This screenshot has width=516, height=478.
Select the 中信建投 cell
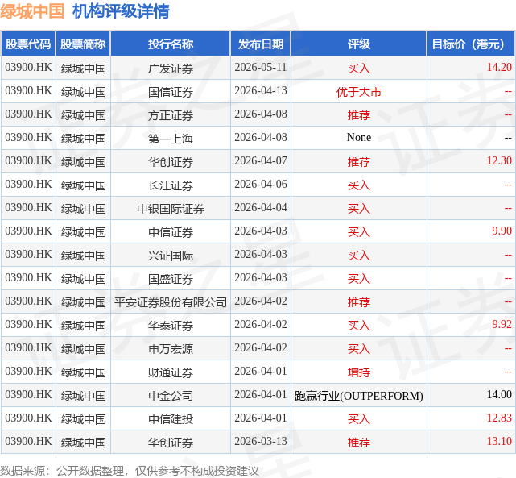click(171, 419)
